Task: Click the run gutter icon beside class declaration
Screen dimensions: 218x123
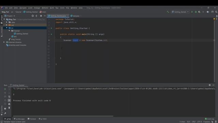Action: click(x=51, y=28)
